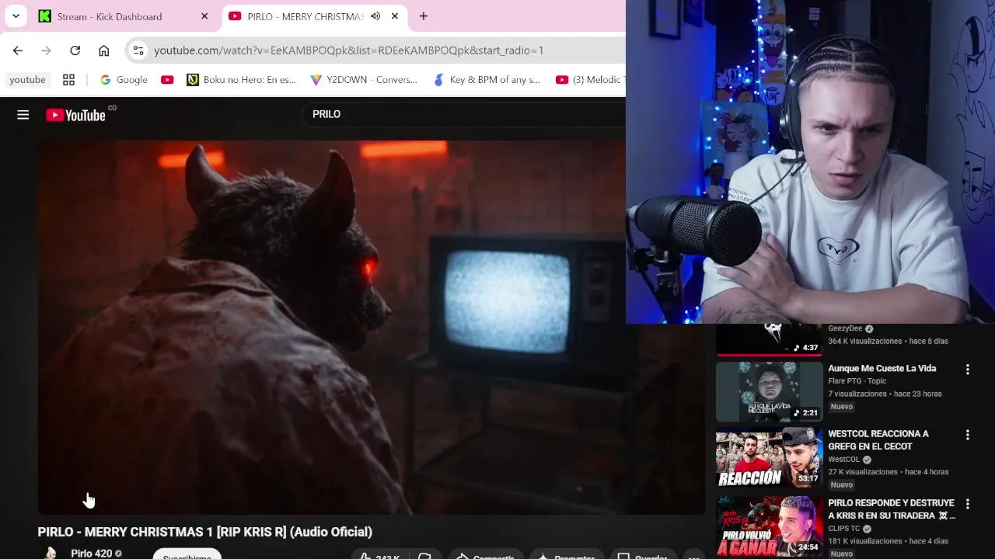Play the GeezyDee 4:37 video thumbnail
This screenshot has height=559, width=995.
(x=770, y=340)
